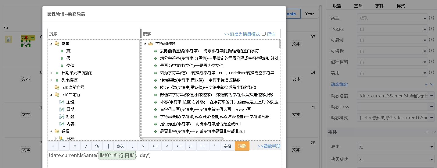The image size is (437, 168).
Task: Click the list0当前序号 folder icon
Action: pos(57,87)
